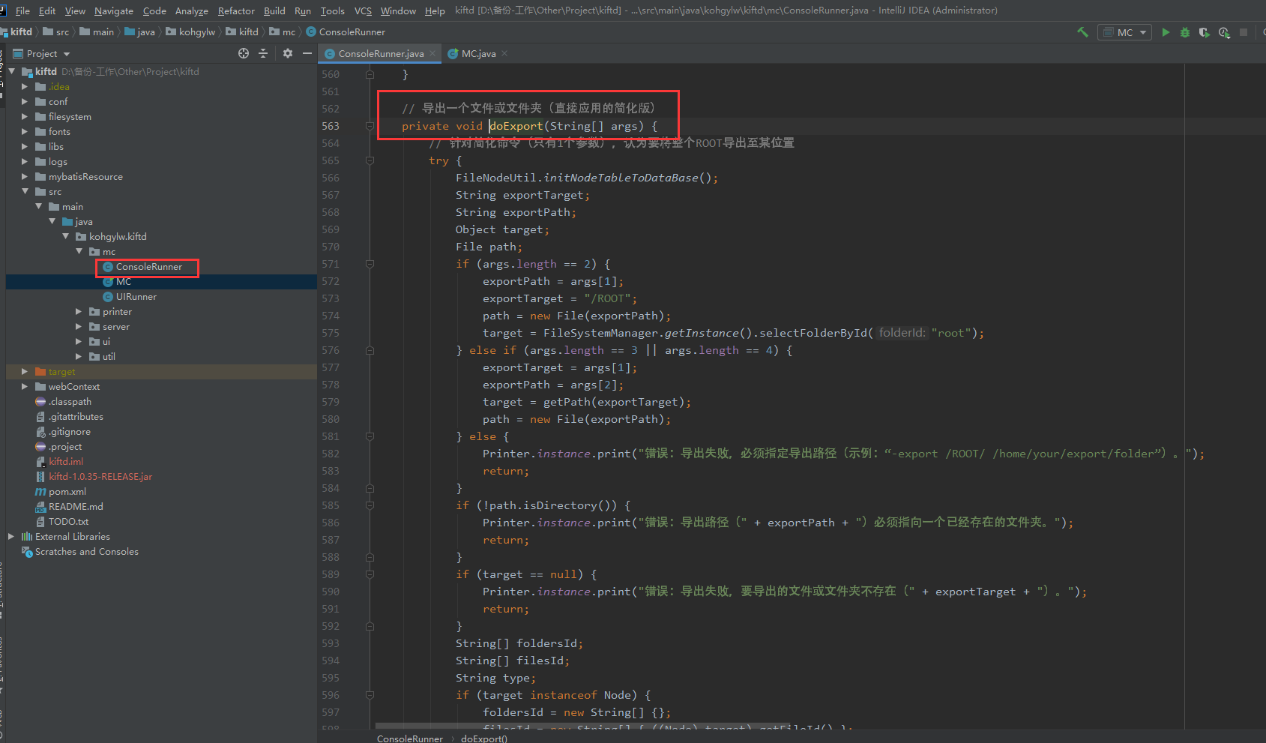Toggle the fold marker at line 585
Image resolution: width=1266 pixels, height=743 pixels.
[370, 505]
